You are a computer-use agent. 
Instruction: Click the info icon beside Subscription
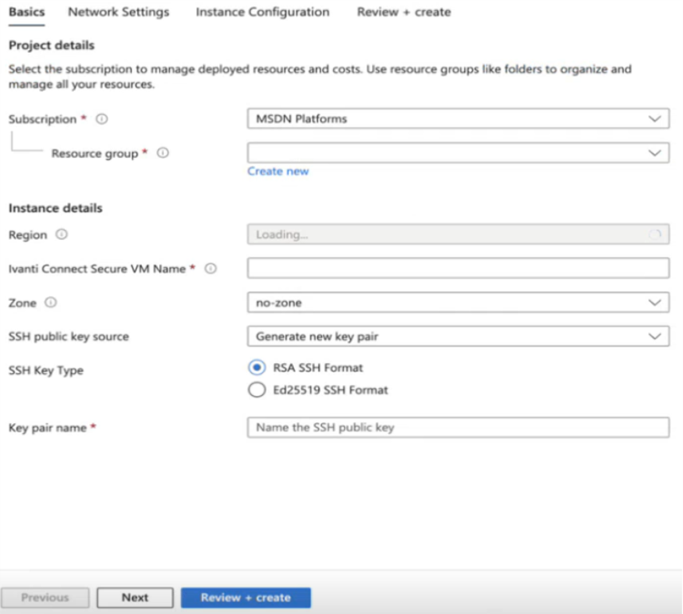pos(102,119)
